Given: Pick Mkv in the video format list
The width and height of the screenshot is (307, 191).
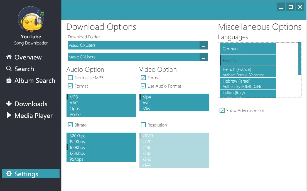Looking at the screenshot, I should [x=146, y=109].
